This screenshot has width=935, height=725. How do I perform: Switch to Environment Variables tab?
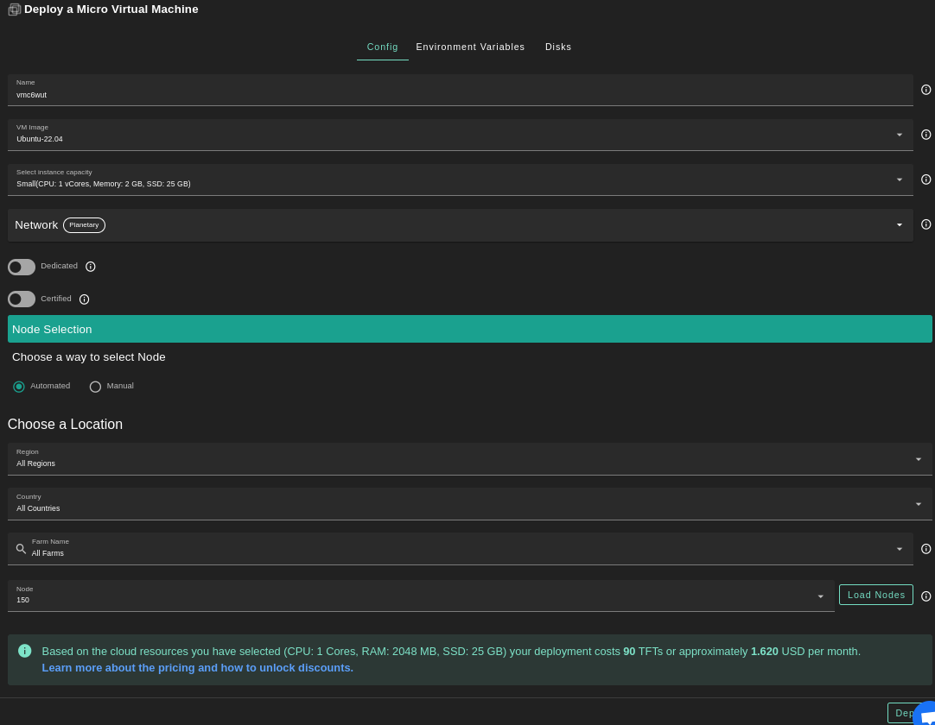[470, 47]
